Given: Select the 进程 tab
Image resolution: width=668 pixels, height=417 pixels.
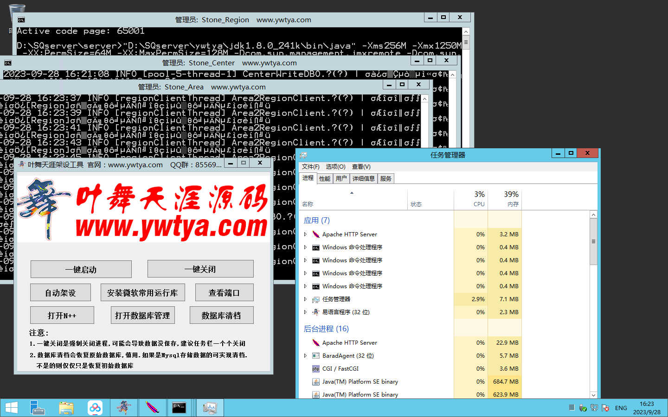Looking at the screenshot, I should (308, 178).
